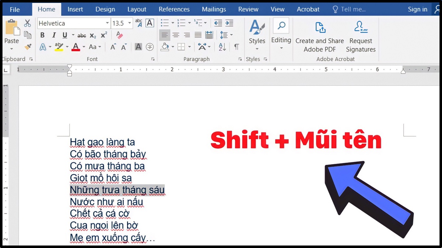Apply italic formatting
The height and width of the screenshot is (248, 442).
click(x=54, y=35)
